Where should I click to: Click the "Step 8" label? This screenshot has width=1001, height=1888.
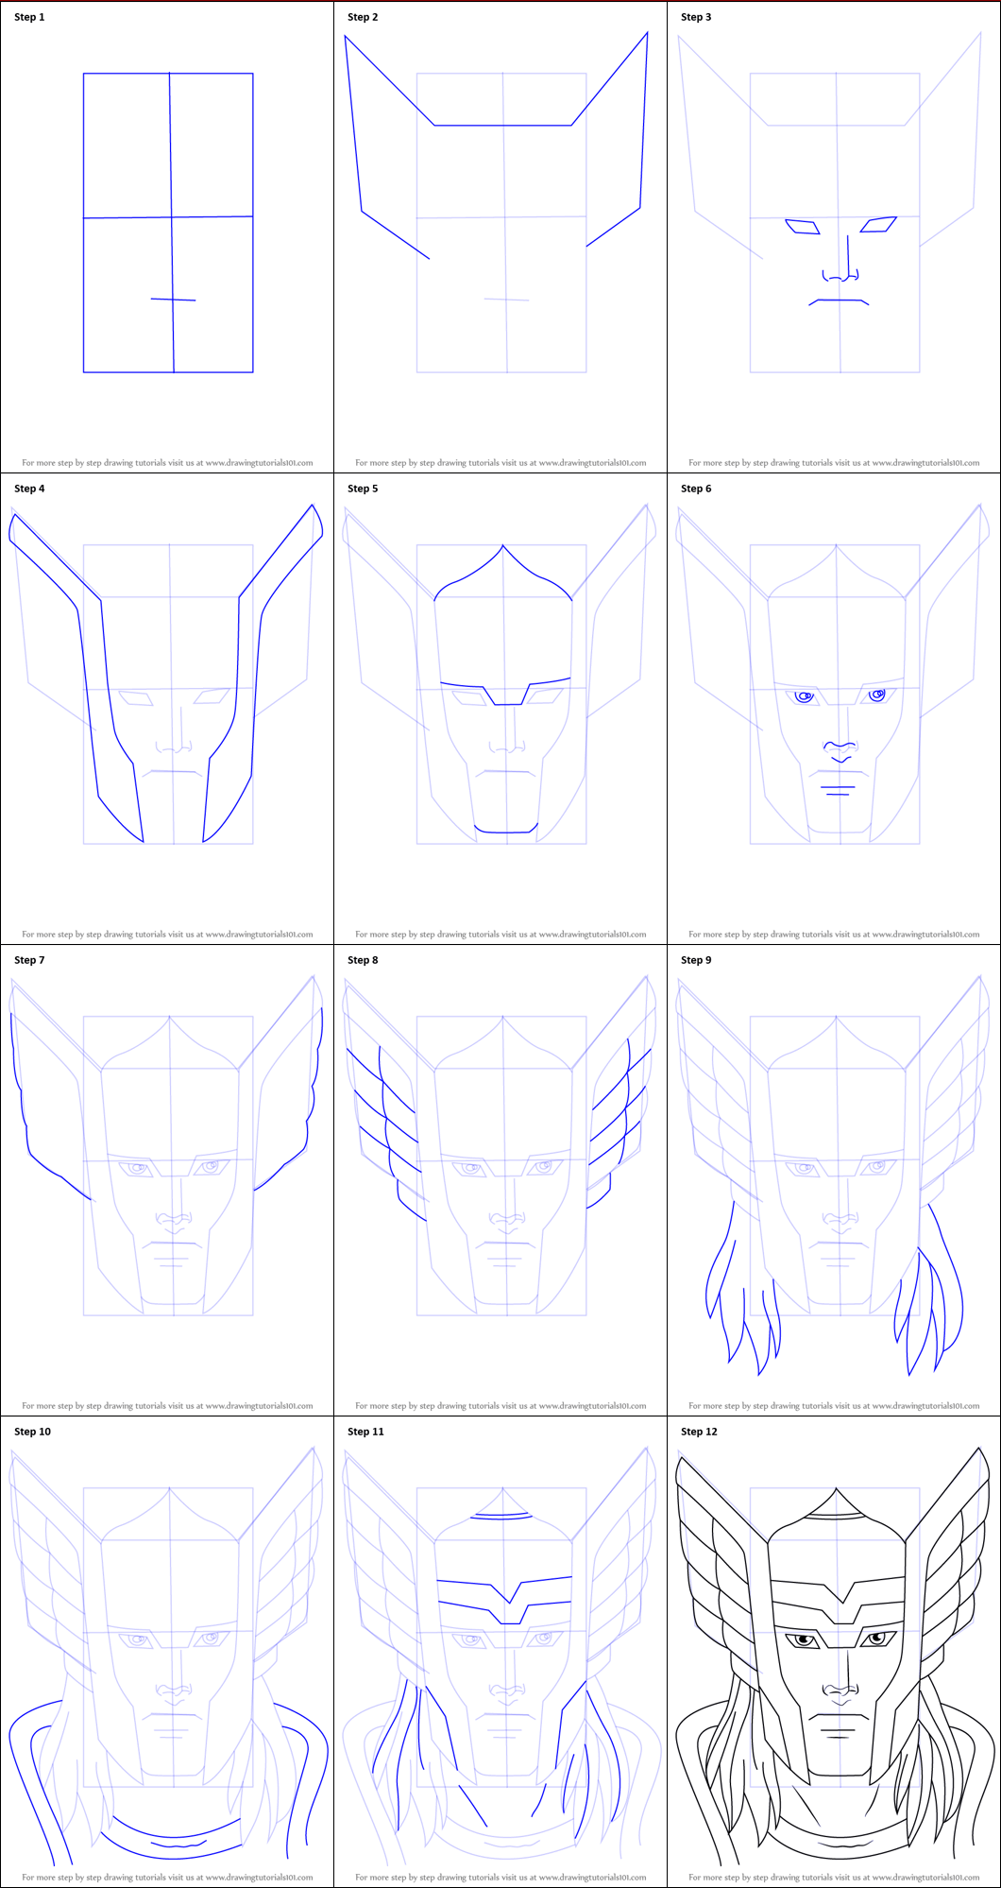[x=363, y=960]
